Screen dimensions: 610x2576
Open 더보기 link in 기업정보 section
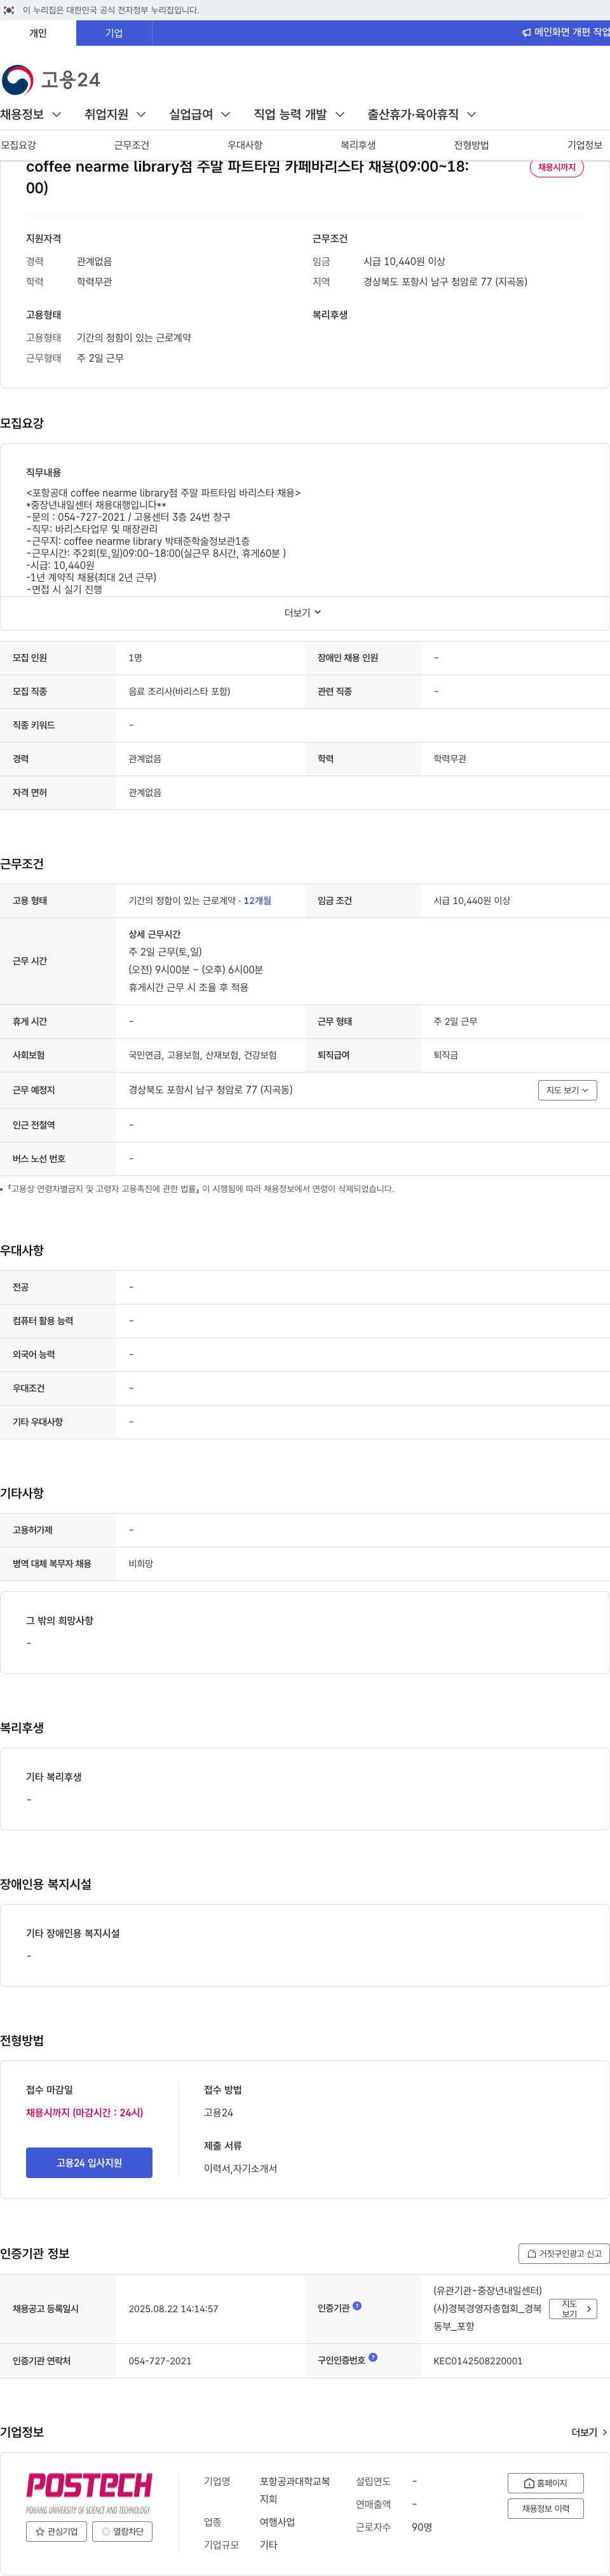[589, 2433]
